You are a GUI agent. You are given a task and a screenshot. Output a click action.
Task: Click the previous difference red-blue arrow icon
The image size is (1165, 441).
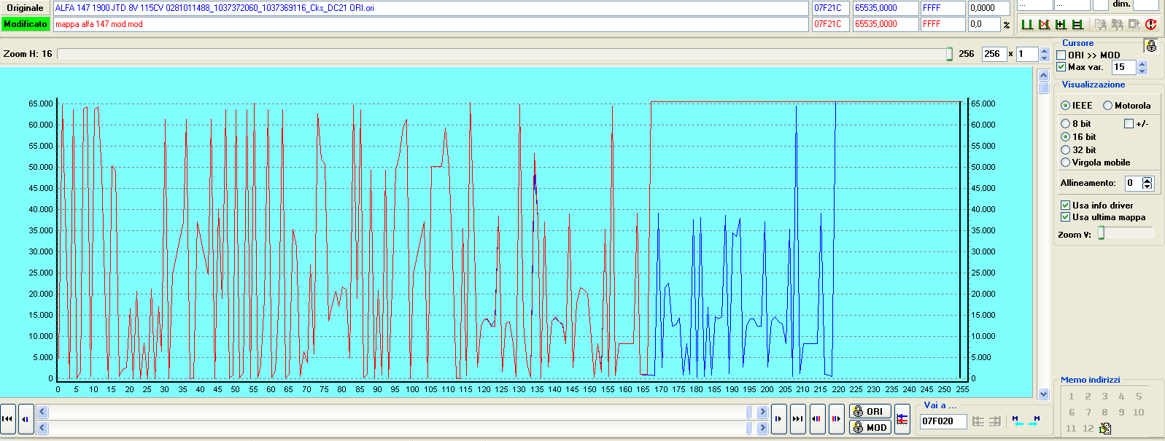(817, 418)
